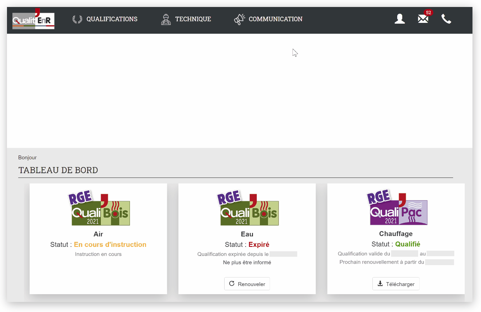Click the 'Eau' card title
The height and width of the screenshot is (312, 481).
[247, 234]
